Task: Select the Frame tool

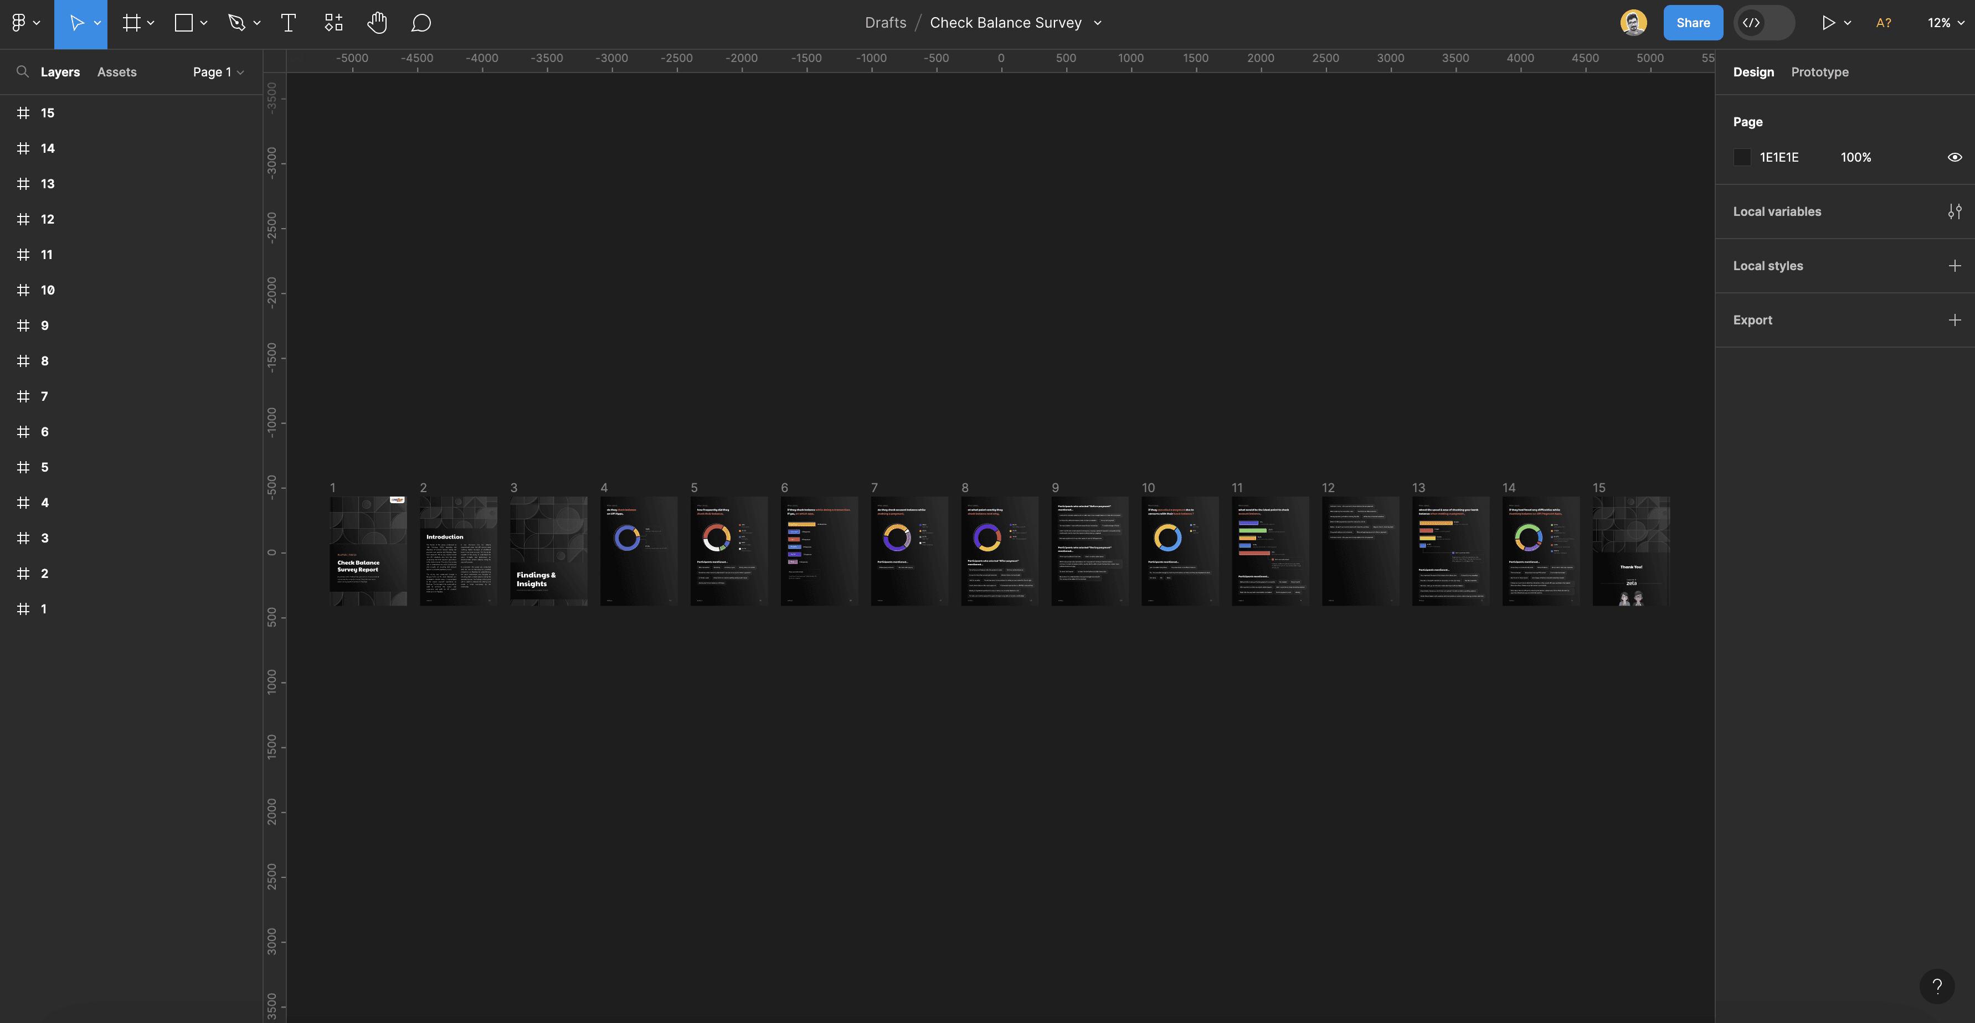Action: [132, 23]
